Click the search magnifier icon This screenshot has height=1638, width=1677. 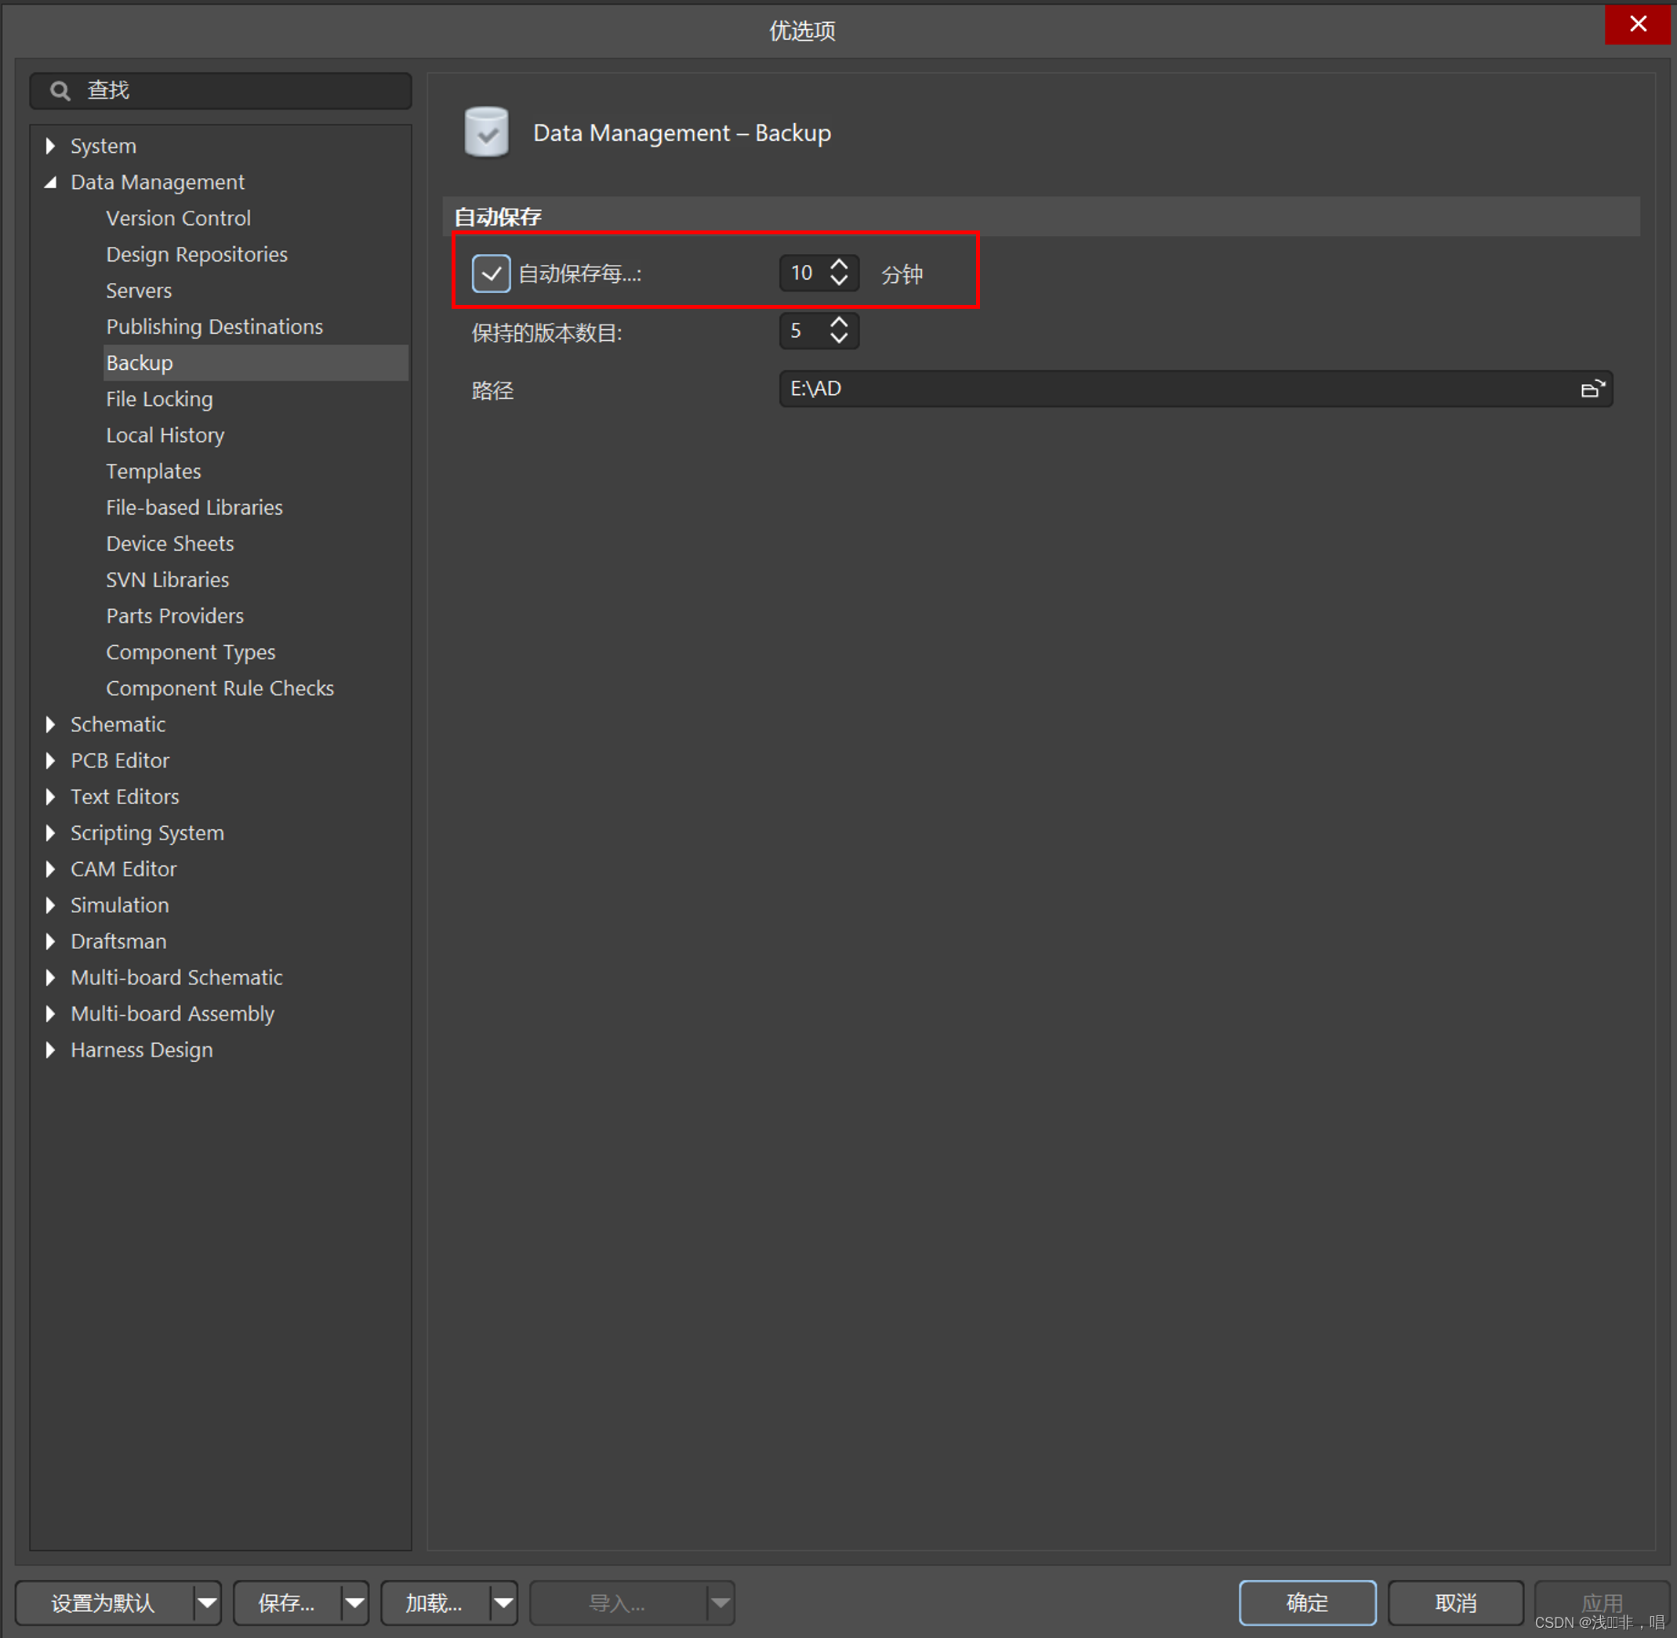tap(60, 90)
